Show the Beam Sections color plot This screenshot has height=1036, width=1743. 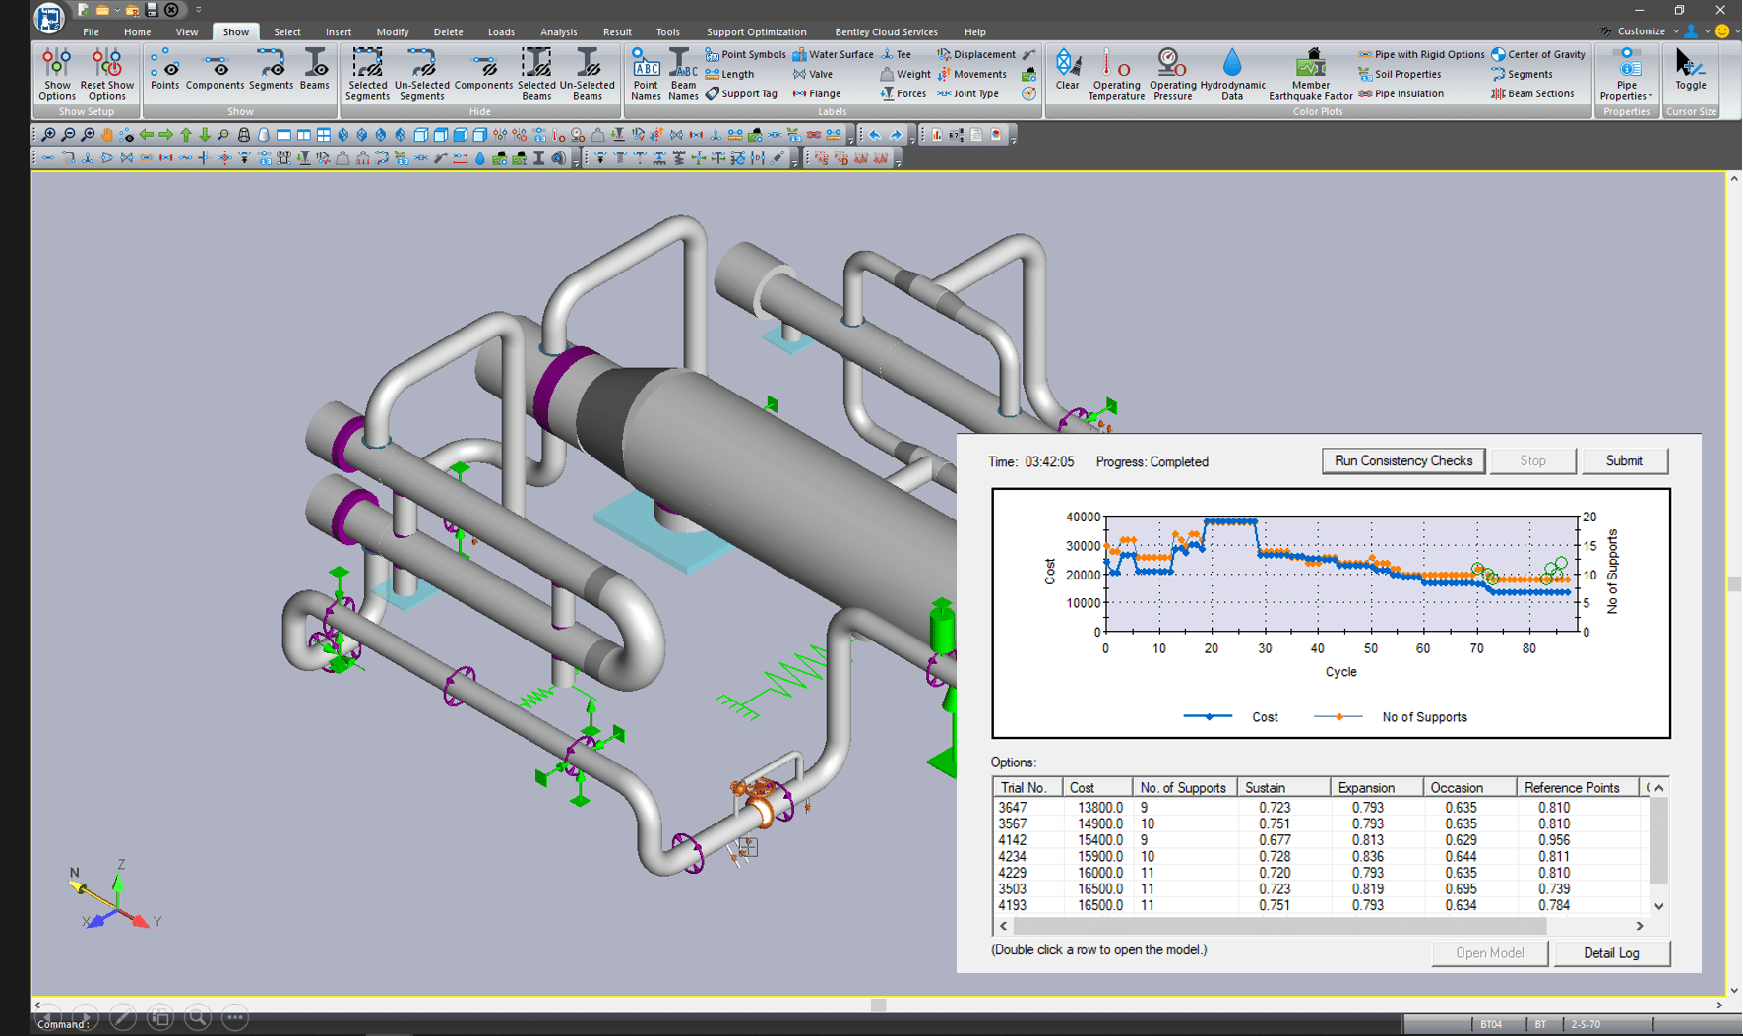(x=1532, y=93)
